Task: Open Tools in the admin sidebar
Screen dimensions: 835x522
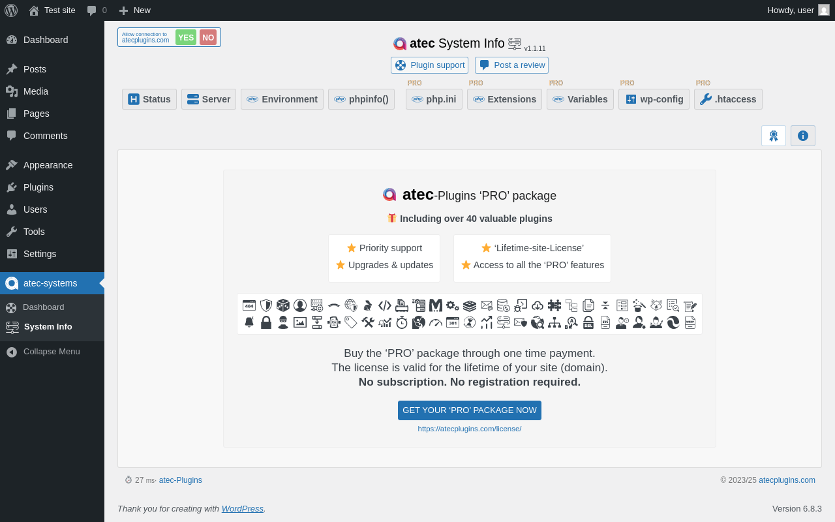Action: (52, 232)
